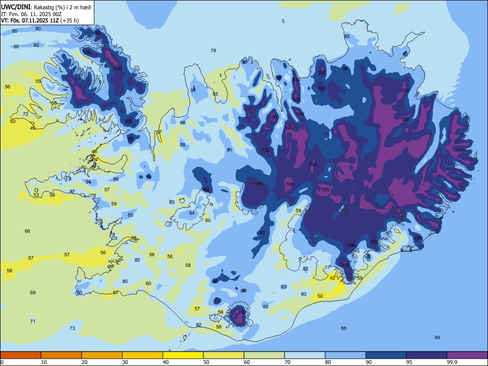Pick the purple above-99.9 legend swatch
This screenshot has height=366, width=488.
pos(467,355)
